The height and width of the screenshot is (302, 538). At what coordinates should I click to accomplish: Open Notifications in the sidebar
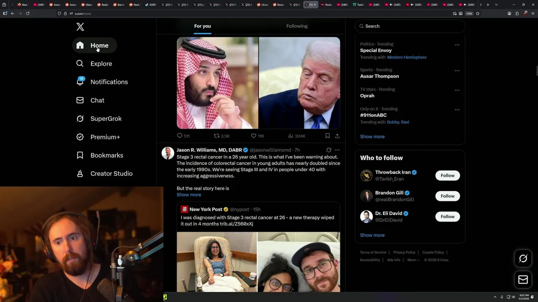102,82
